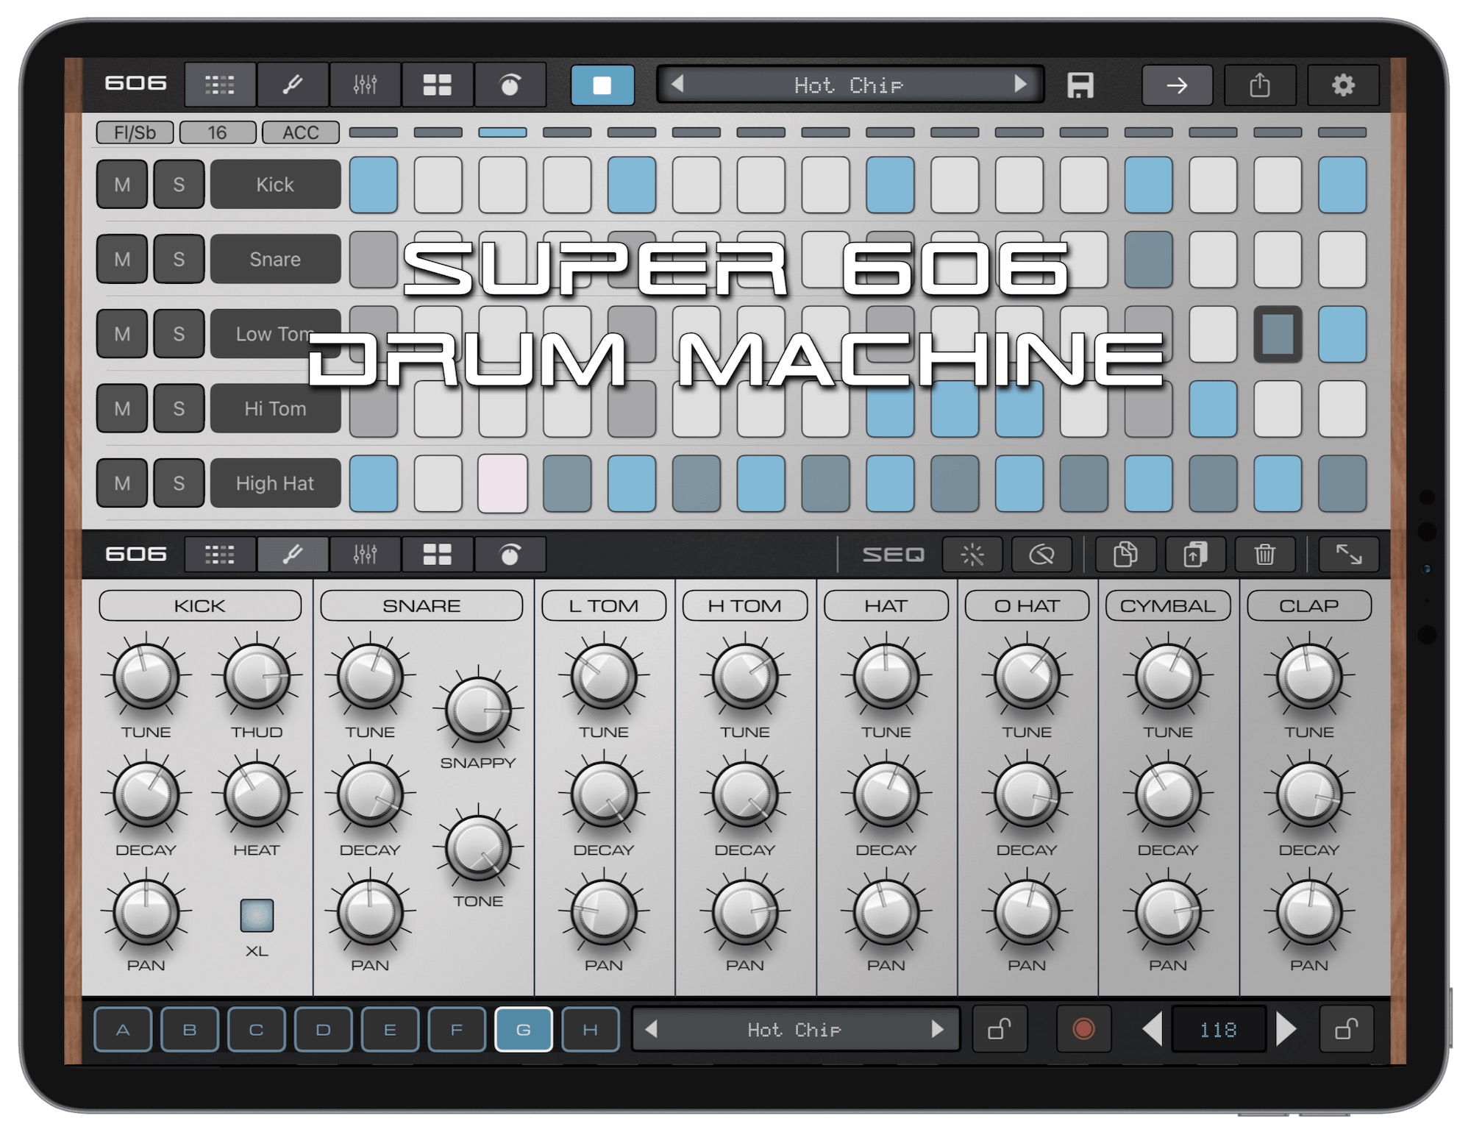Click the 118 tempo display
Image resolution: width=1471 pixels, height=1135 pixels.
click(1218, 1029)
